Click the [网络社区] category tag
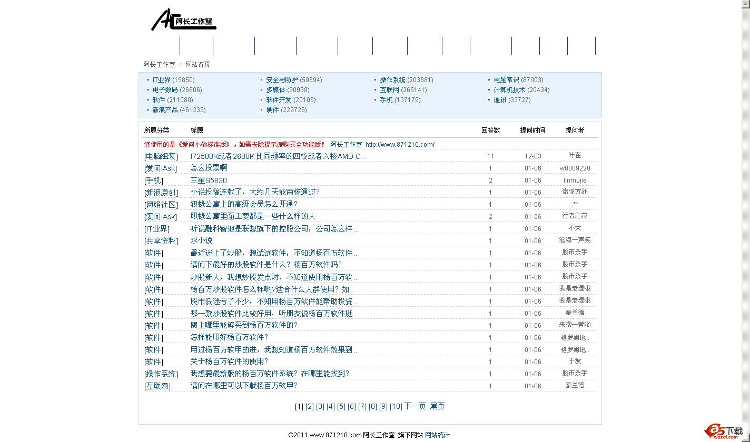This screenshot has width=750, height=442. coord(161,205)
